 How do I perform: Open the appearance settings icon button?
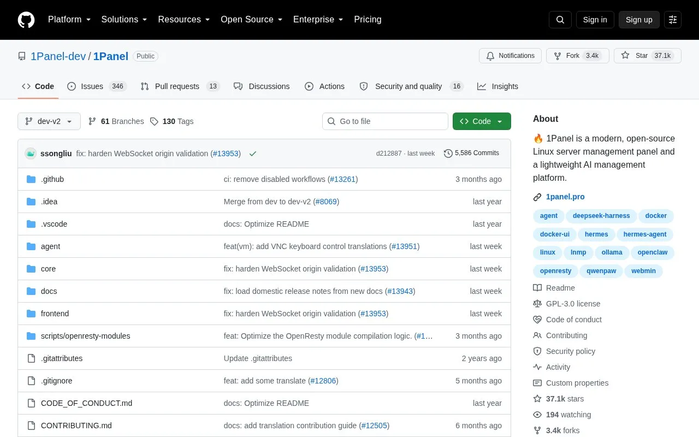673,20
